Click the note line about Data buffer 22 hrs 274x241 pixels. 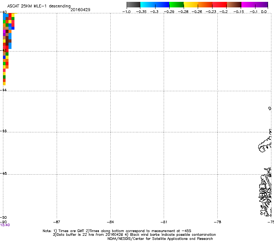pos(134,235)
